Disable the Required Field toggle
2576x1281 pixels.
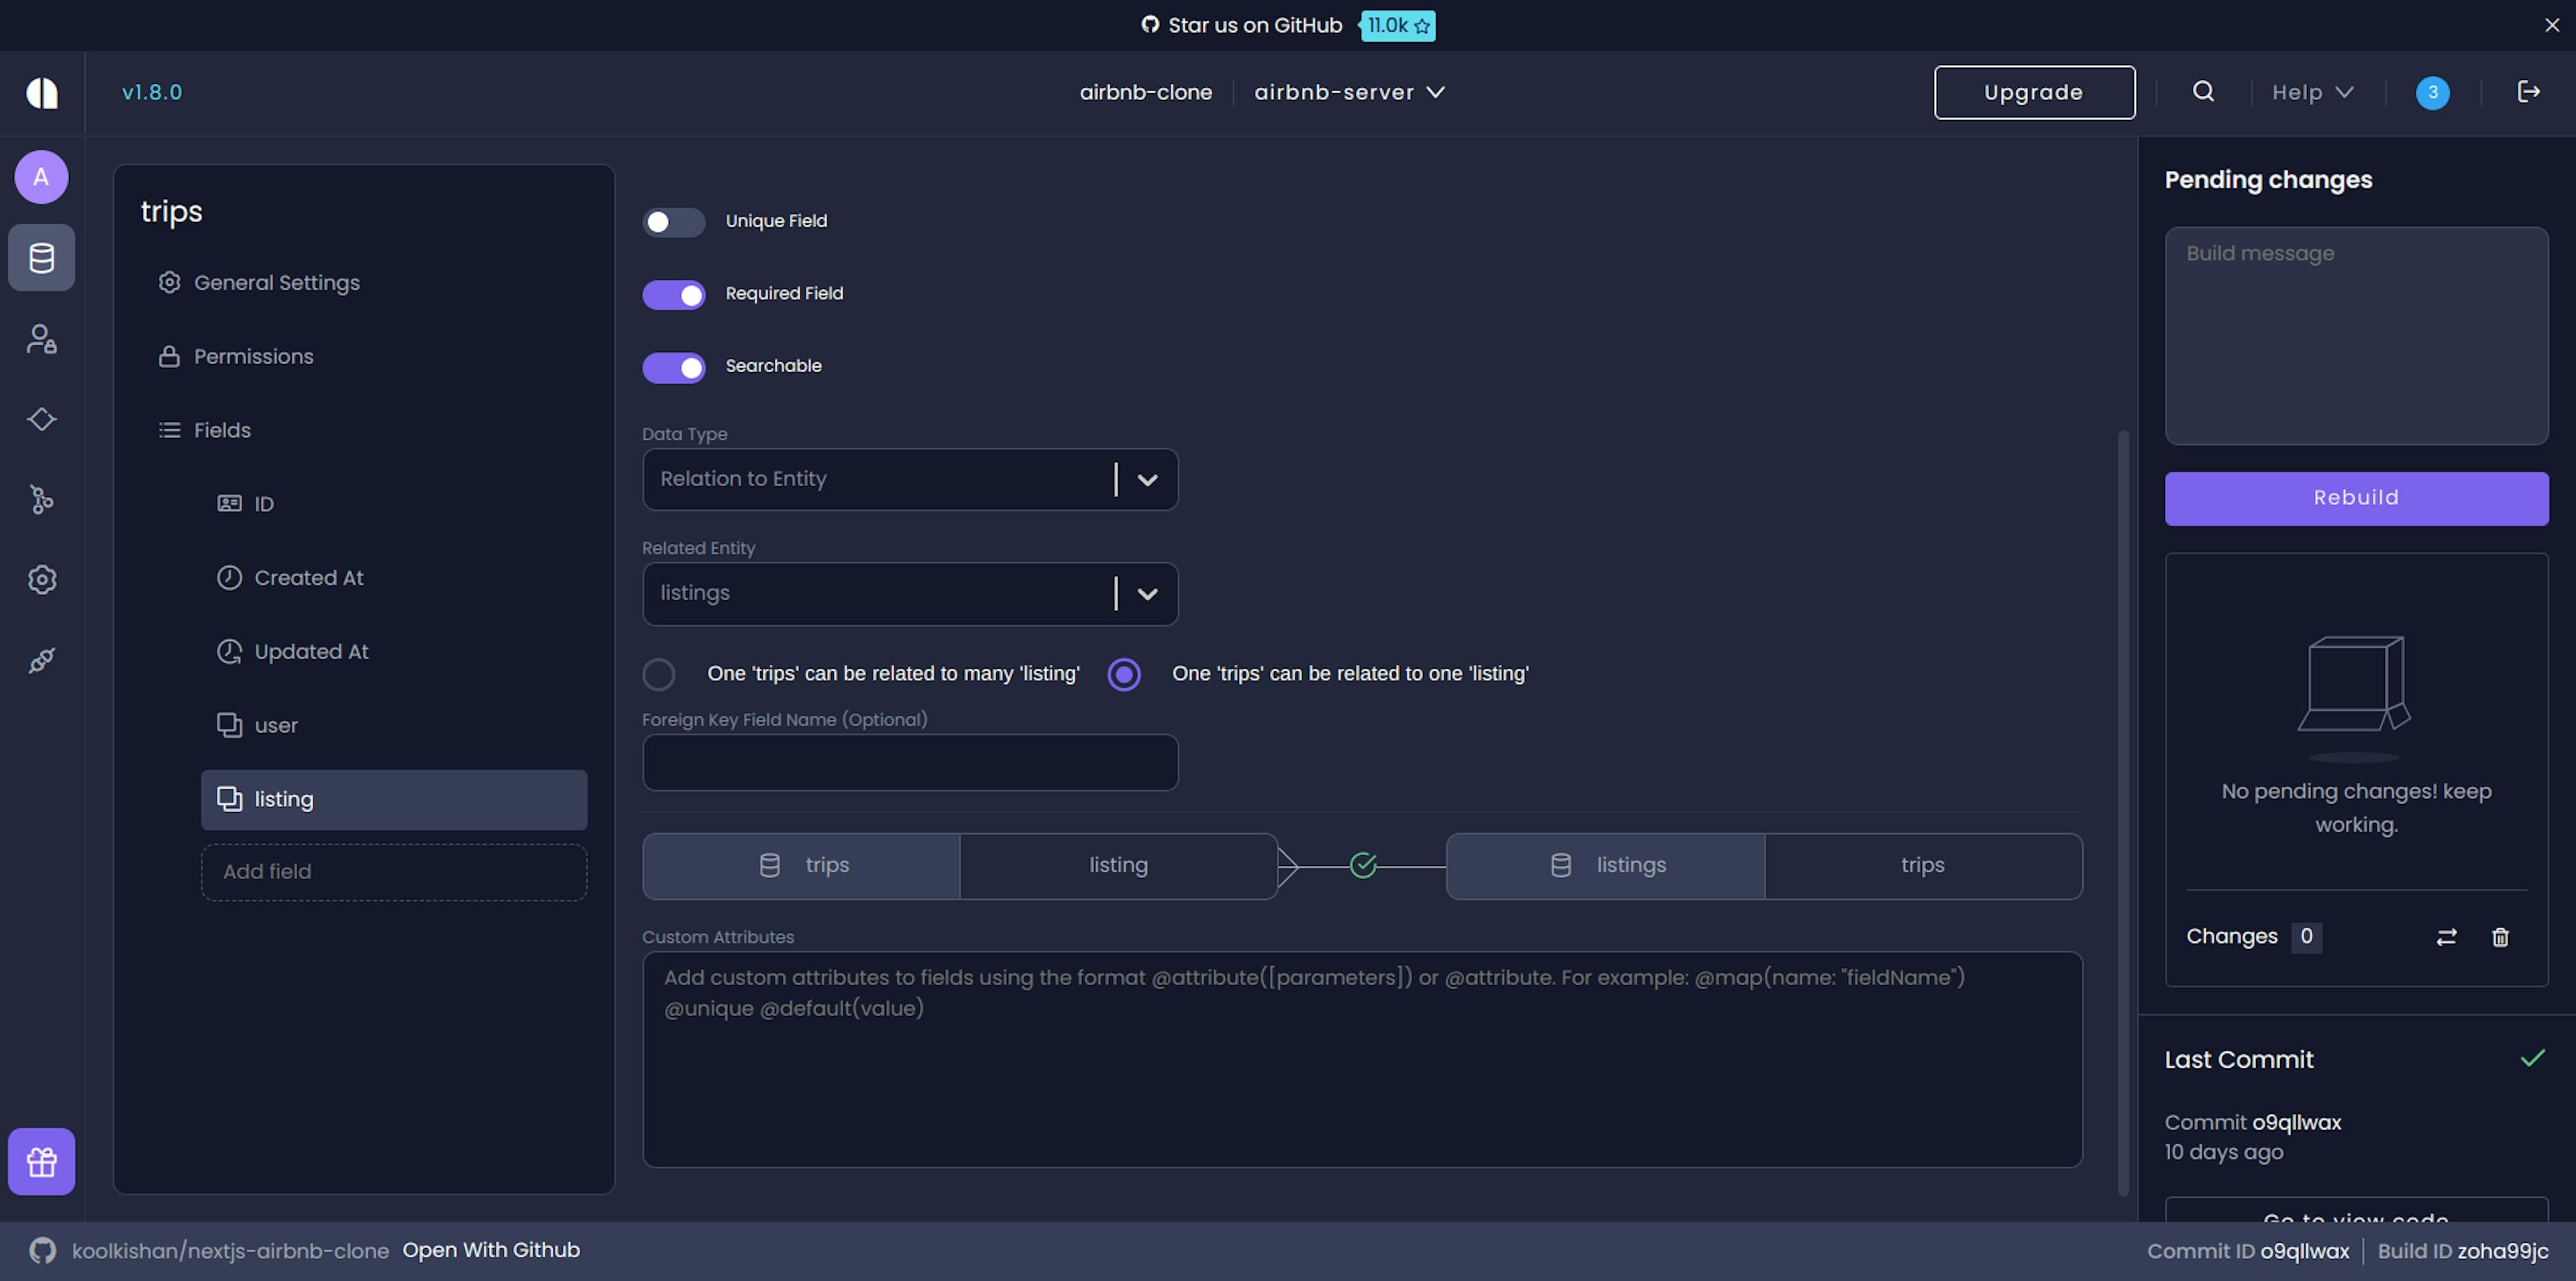(673, 294)
